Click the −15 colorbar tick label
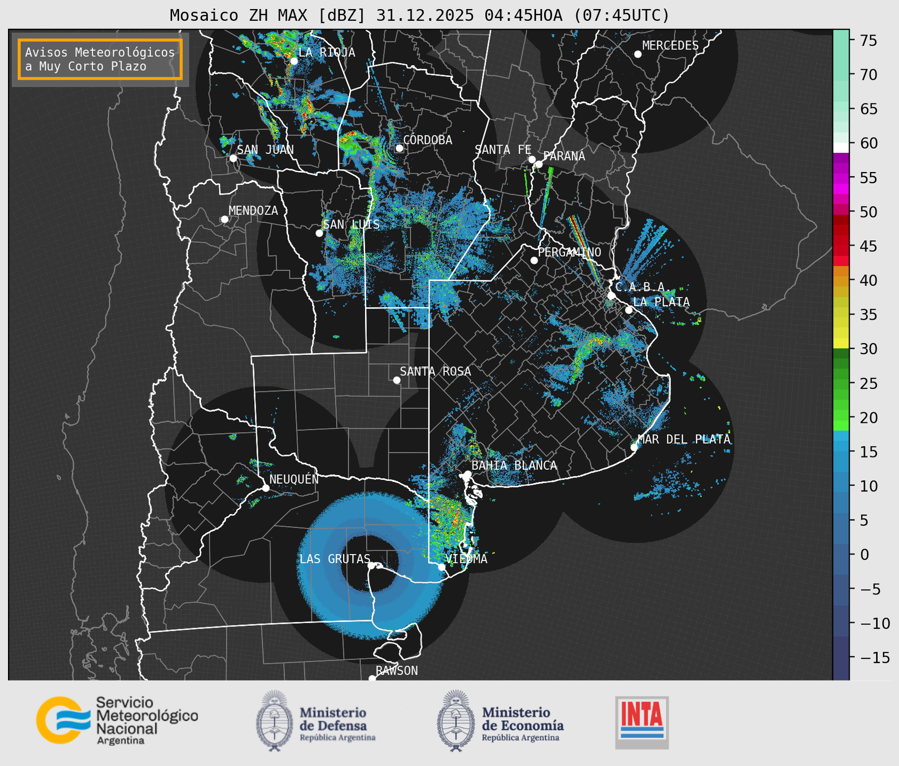 (874, 657)
